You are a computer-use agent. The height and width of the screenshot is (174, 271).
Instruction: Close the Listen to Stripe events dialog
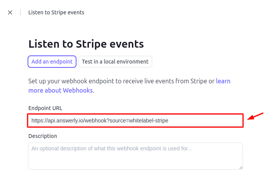click(x=10, y=12)
